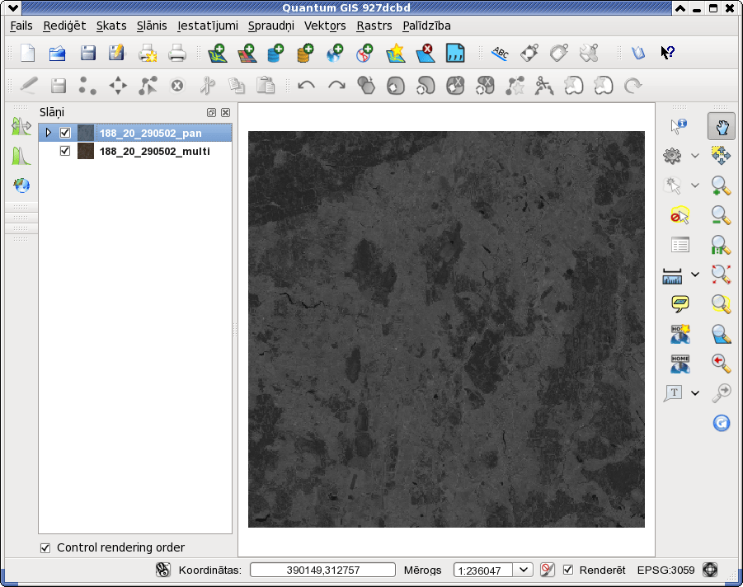
Task: Click the Zoom Last arrow icon
Action: [x=722, y=363]
